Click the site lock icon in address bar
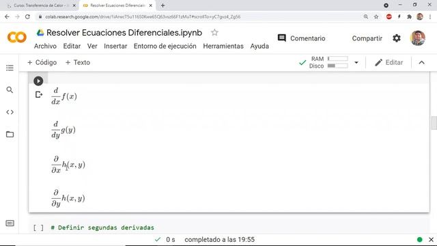The image size is (437, 246). (x=40, y=16)
